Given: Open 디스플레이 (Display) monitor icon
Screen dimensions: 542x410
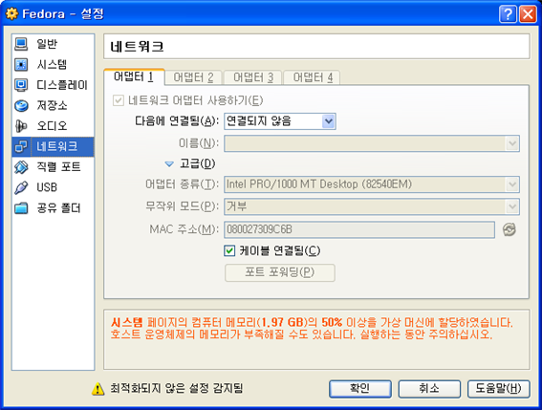Looking at the screenshot, I should click(21, 85).
